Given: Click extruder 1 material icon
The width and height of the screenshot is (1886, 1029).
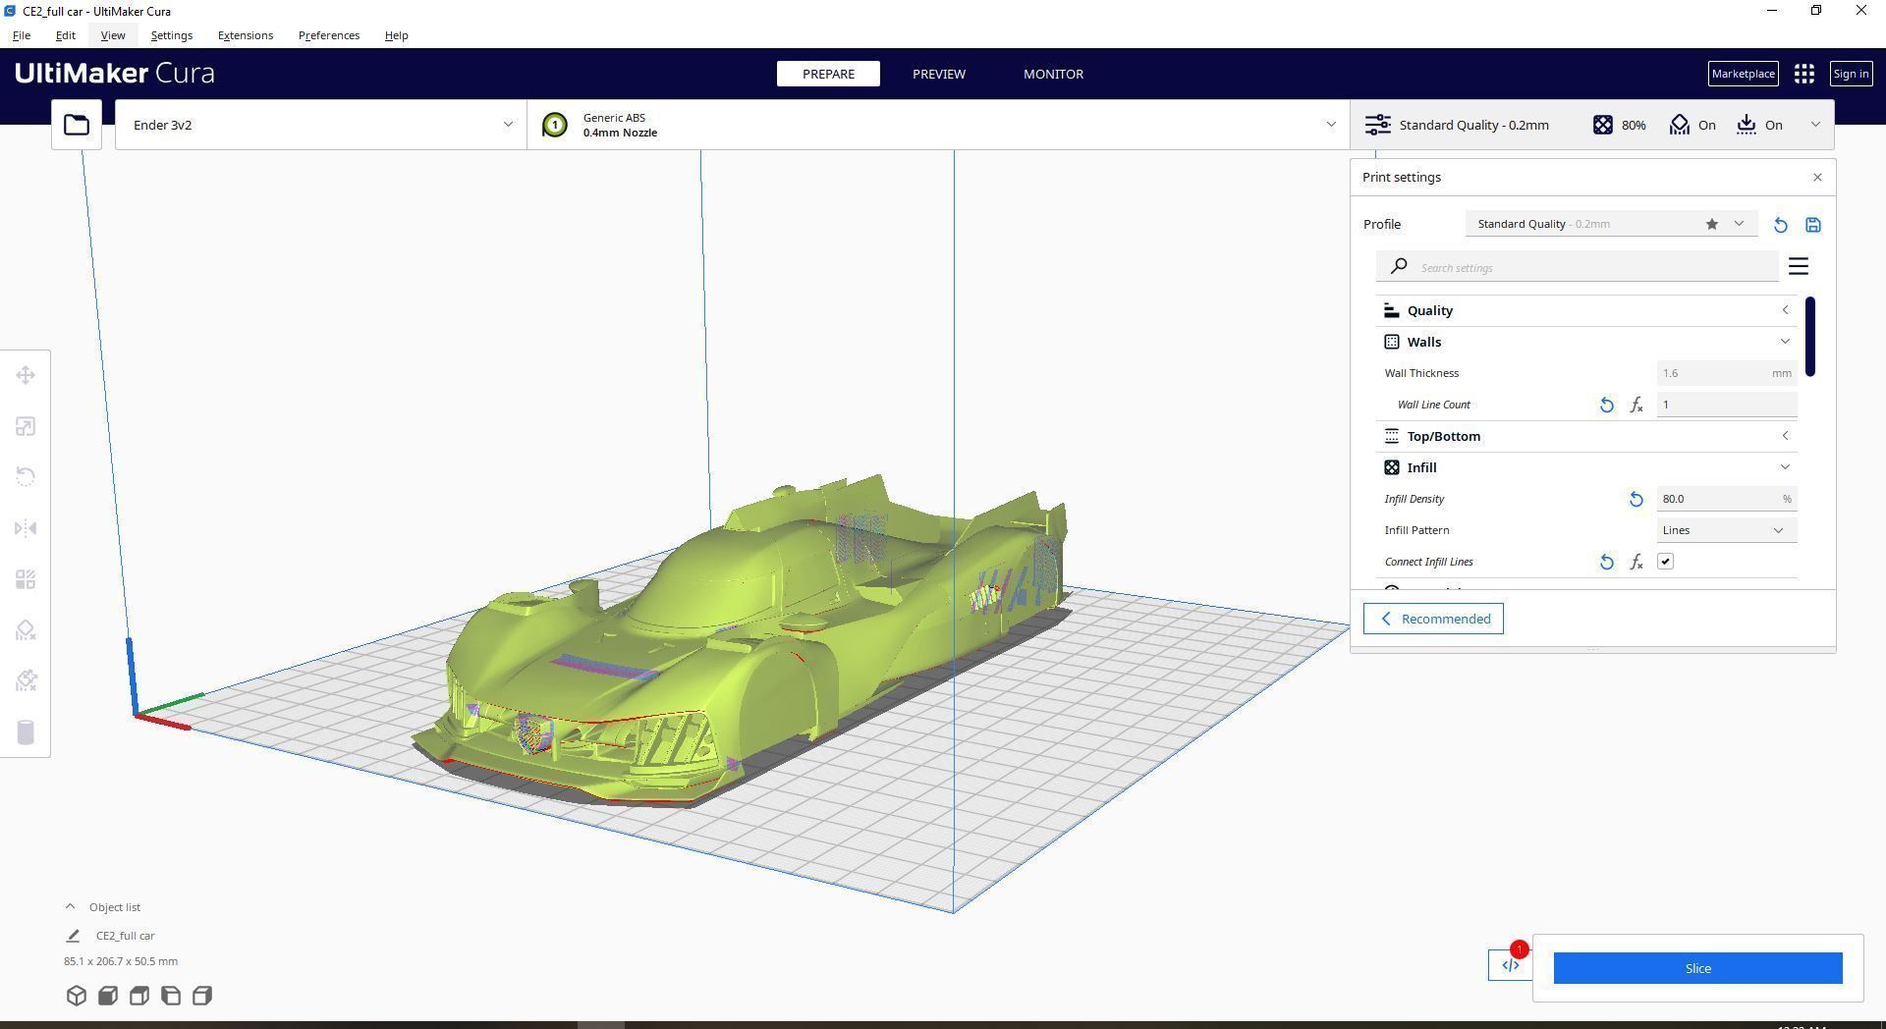Looking at the screenshot, I should pos(554,125).
